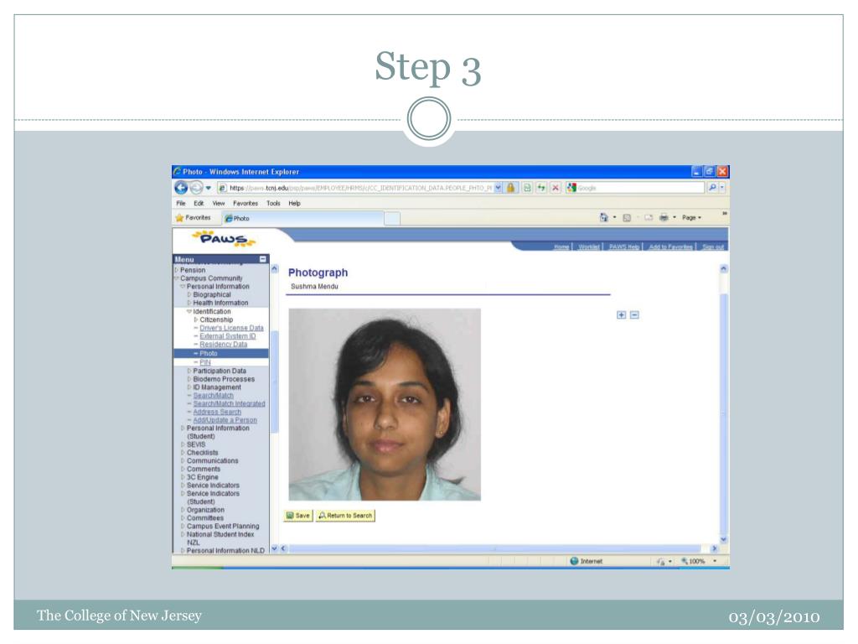Open the Edit menu
The width and height of the screenshot is (858, 644).
click(199, 203)
